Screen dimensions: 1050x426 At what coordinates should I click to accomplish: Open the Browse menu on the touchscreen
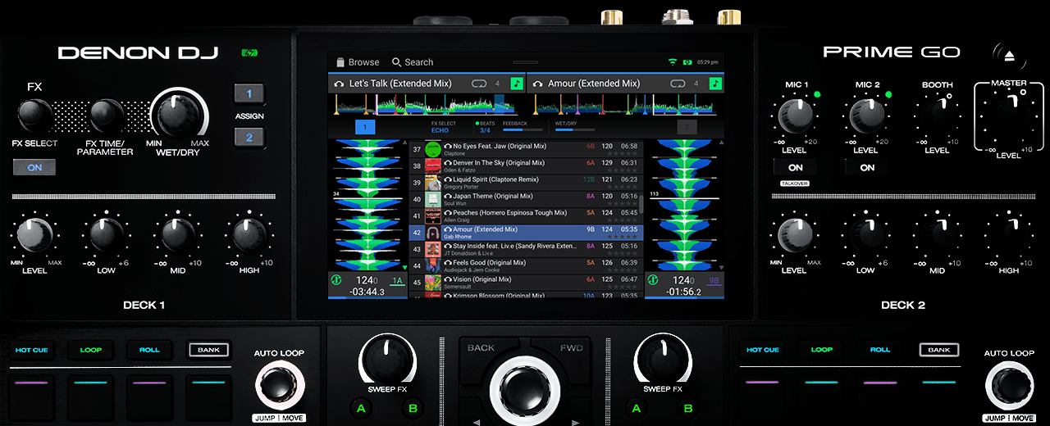(x=357, y=62)
